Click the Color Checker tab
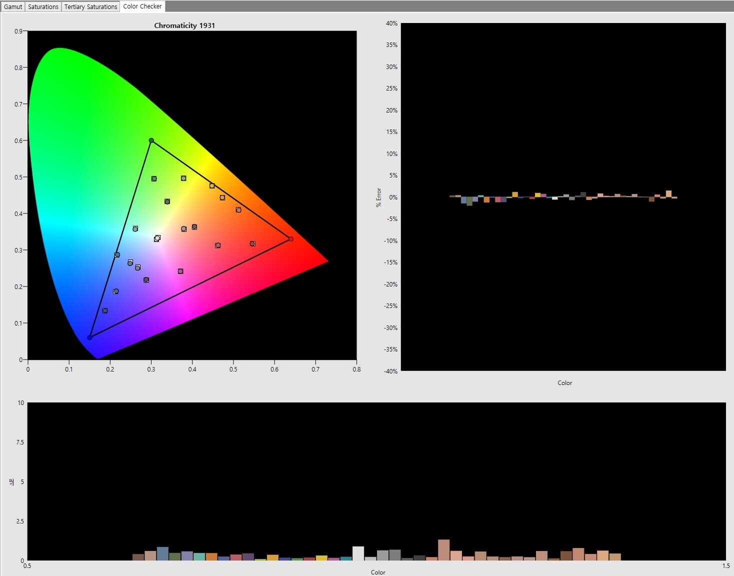 click(142, 6)
